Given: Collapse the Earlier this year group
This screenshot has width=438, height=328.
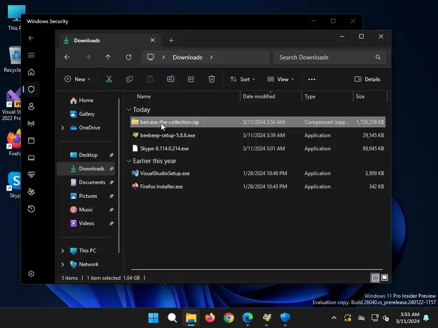Looking at the screenshot, I should tap(129, 161).
